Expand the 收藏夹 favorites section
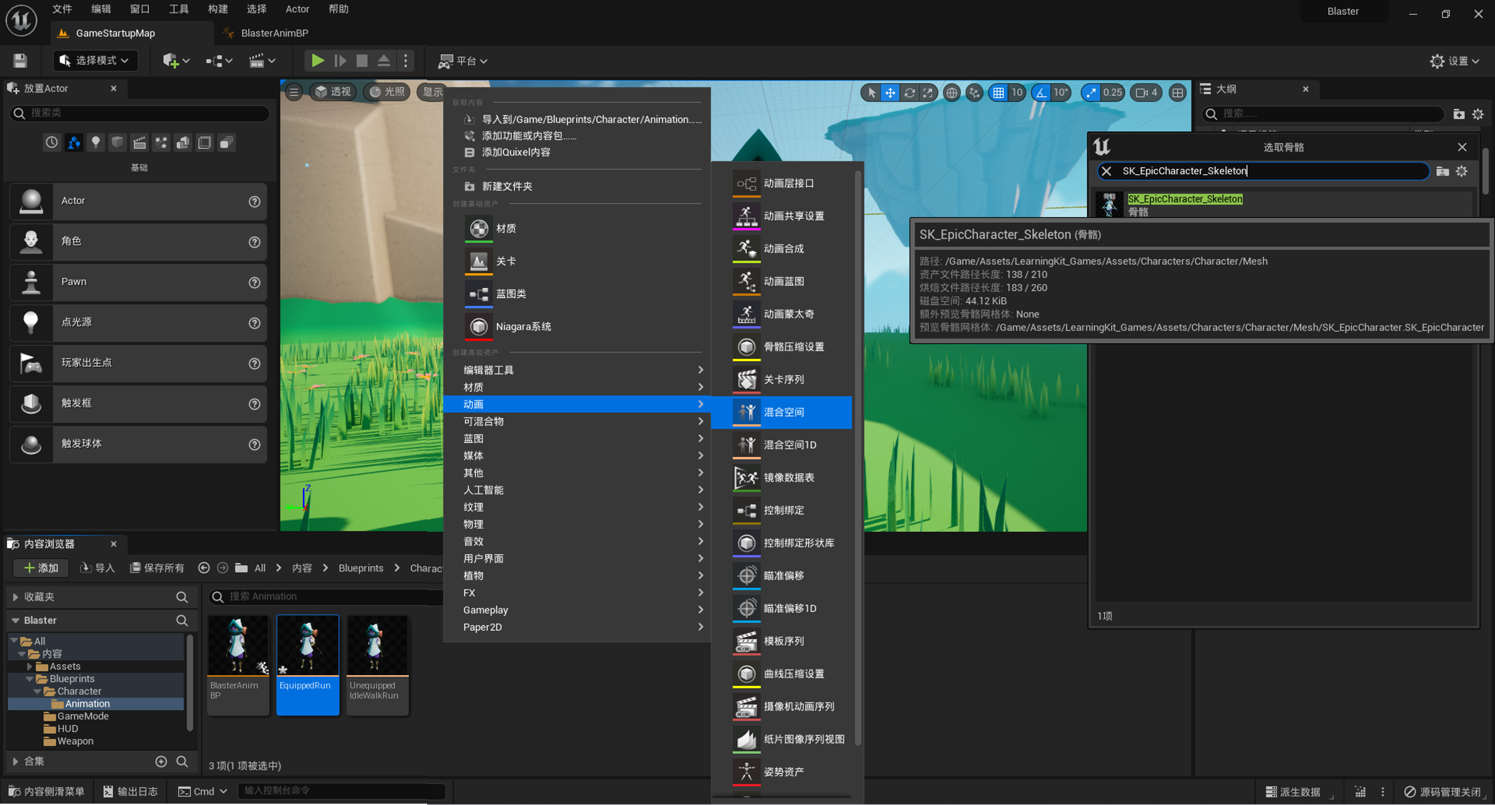1495x805 pixels. [x=15, y=597]
